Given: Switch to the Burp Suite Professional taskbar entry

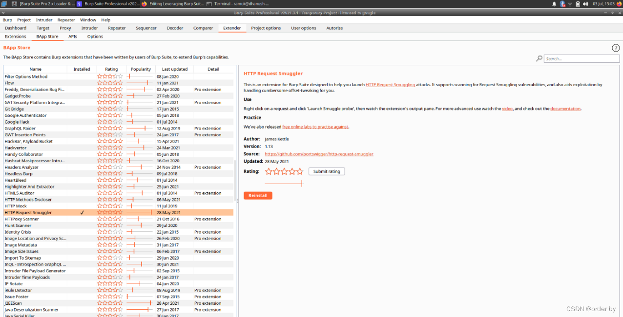Looking at the screenshot, I should tap(107, 4).
